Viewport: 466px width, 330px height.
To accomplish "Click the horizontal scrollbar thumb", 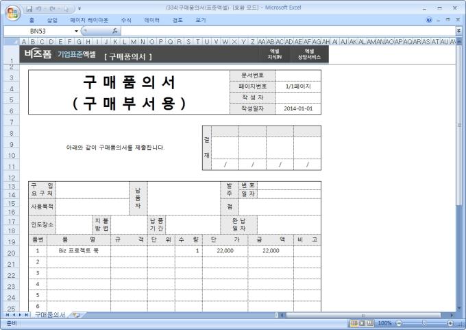I will (363, 315).
